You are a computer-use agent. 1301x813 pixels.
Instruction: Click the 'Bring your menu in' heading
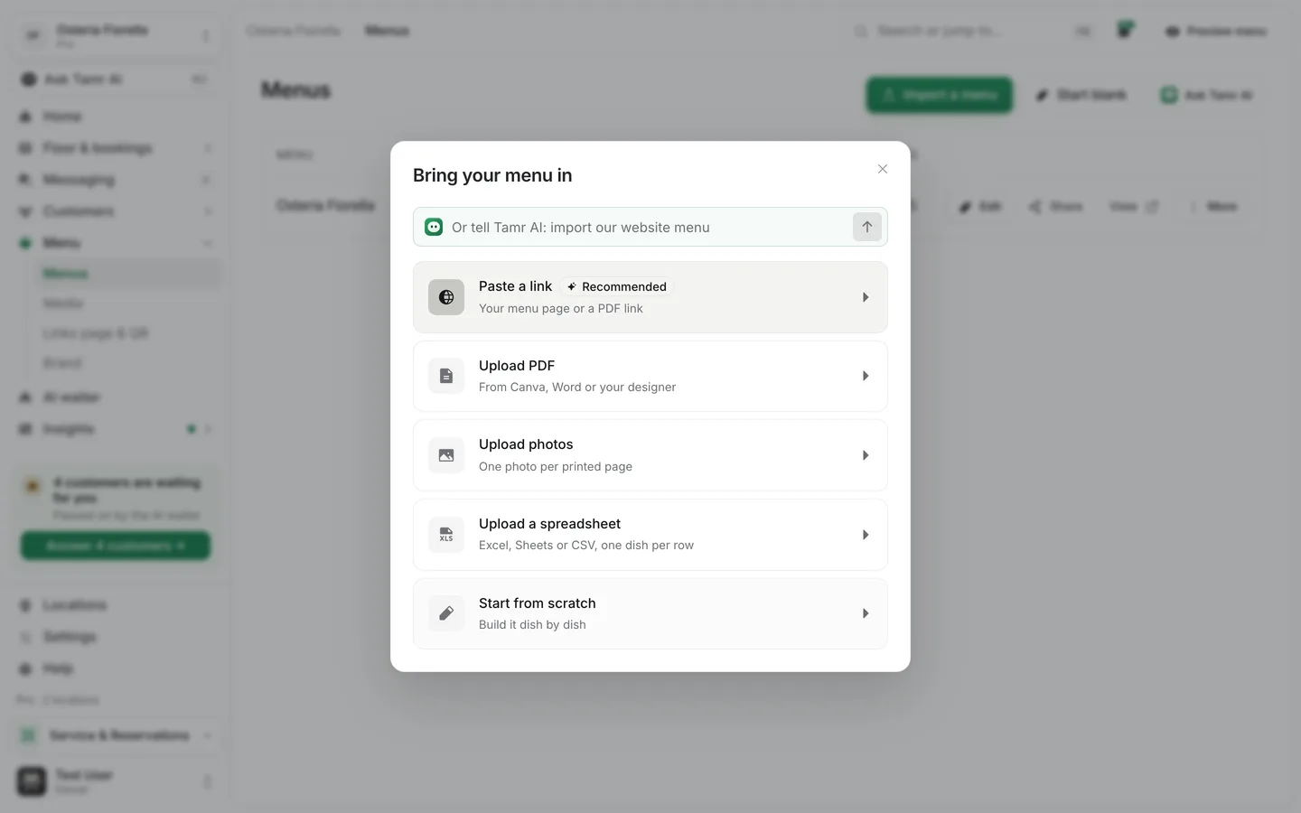click(x=492, y=175)
